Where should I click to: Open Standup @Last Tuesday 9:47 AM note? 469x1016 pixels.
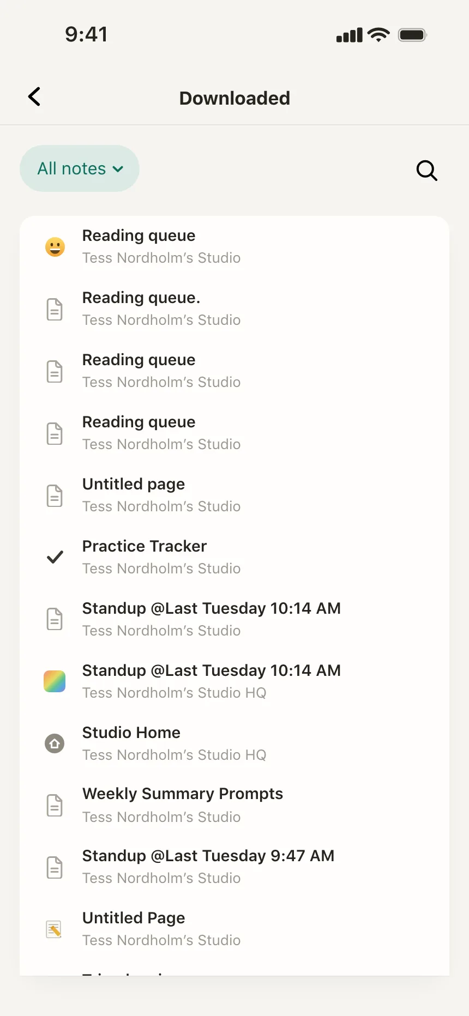click(x=234, y=868)
